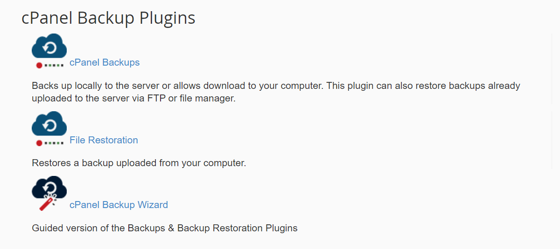Click the red dot under File Restoration icon
This screenshot has width=560, height=249.
click(x=40, y=143)
